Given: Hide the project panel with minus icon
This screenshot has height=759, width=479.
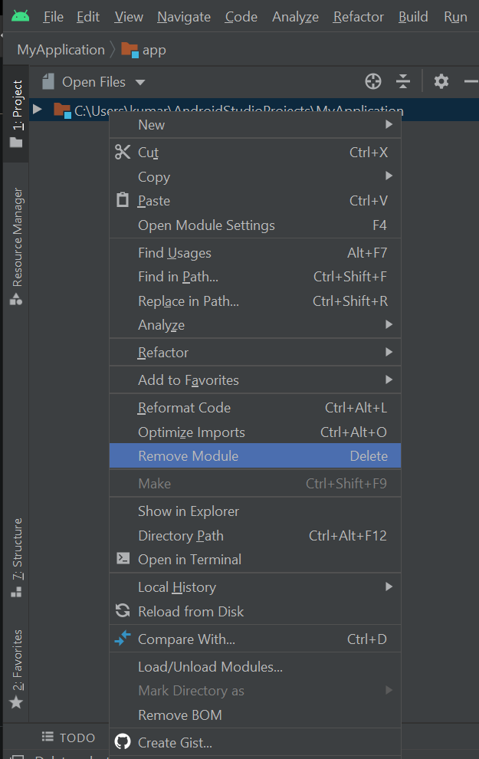Looking at the screenshot, I should (x=471, y=81).
